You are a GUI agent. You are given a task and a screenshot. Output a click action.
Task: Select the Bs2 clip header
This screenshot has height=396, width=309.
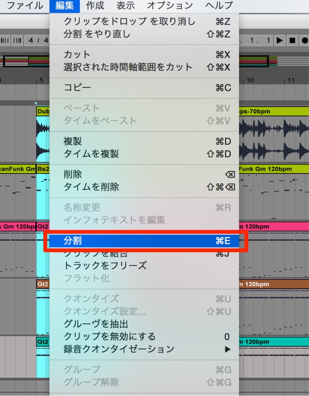coord(43,169)
